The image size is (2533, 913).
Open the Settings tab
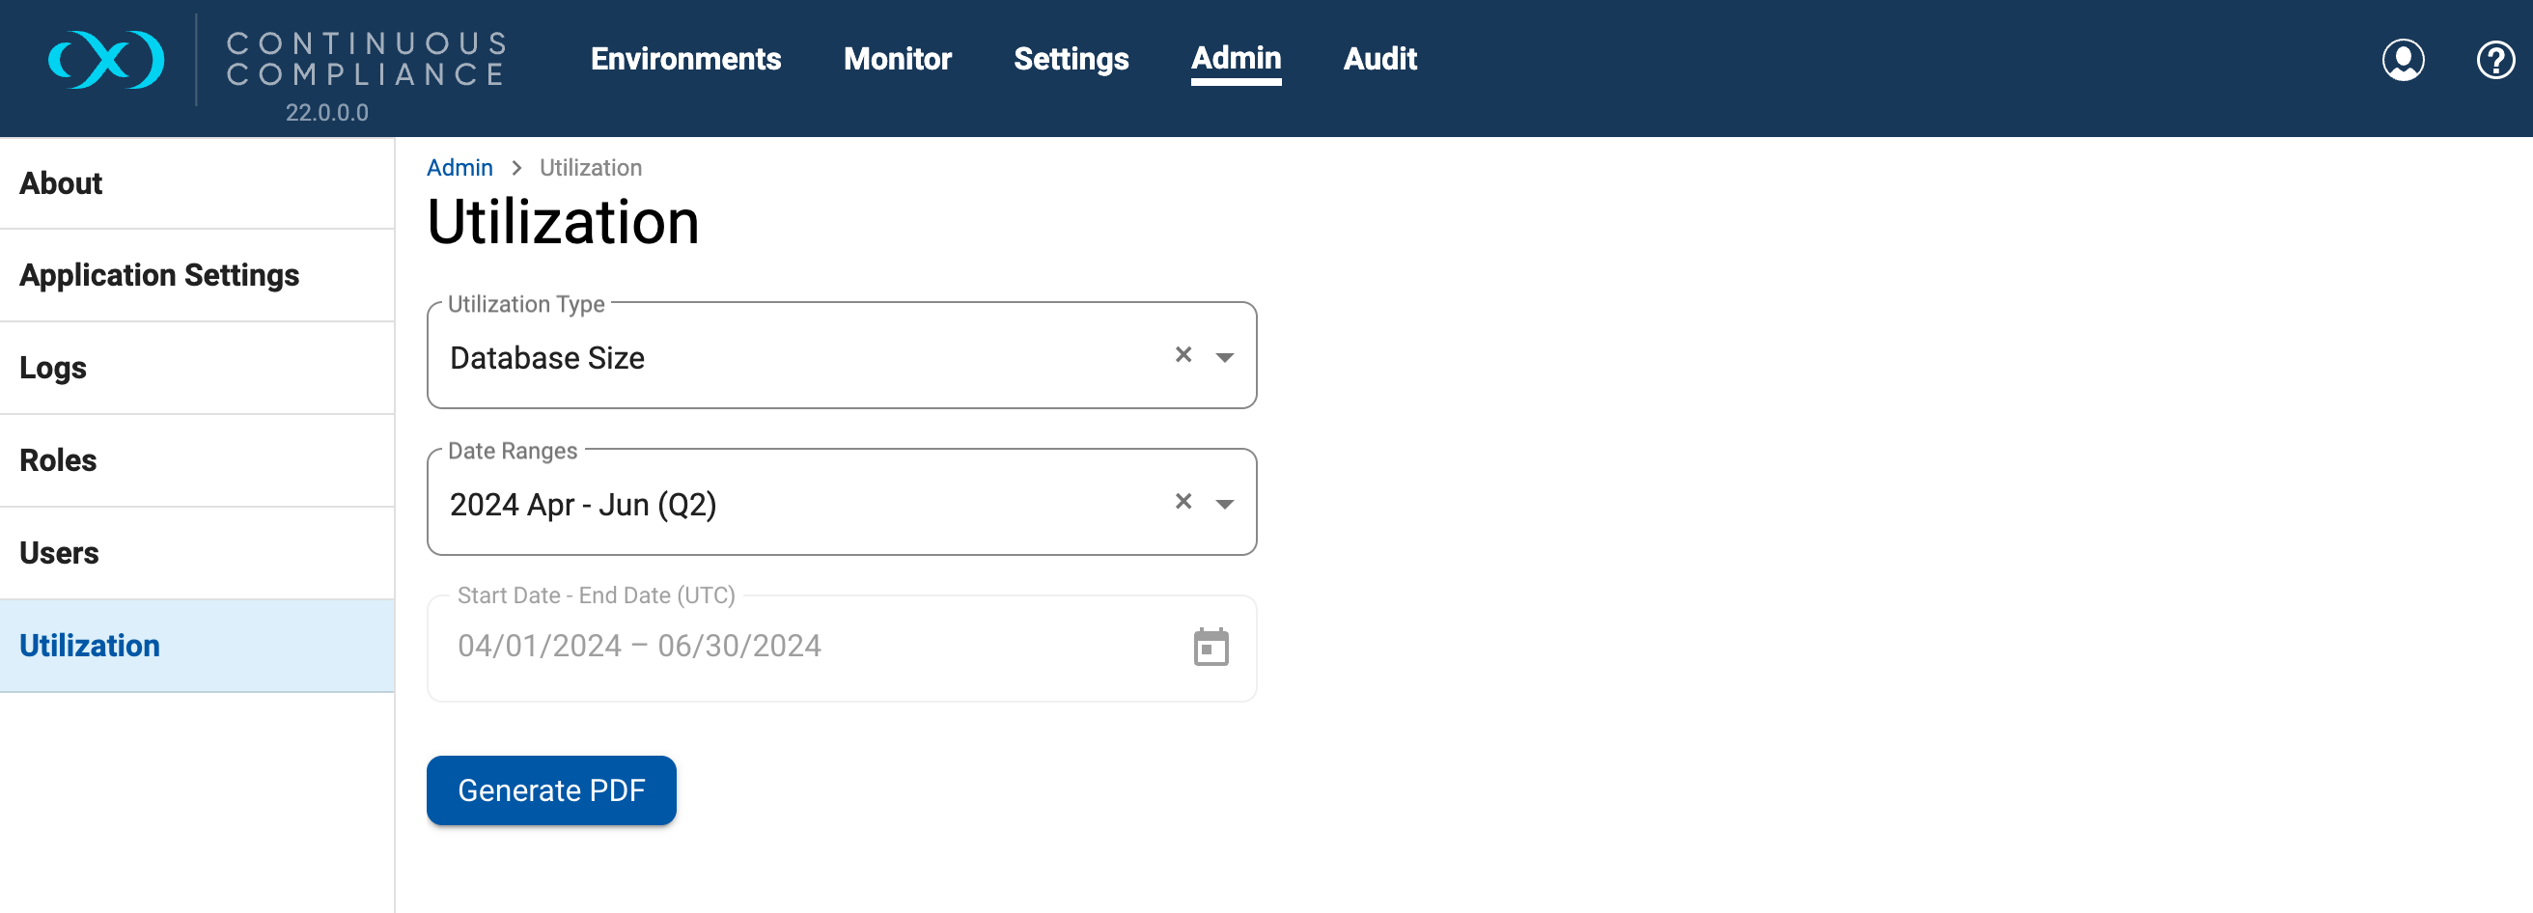pyautogui.click(x=1070, y=59)
